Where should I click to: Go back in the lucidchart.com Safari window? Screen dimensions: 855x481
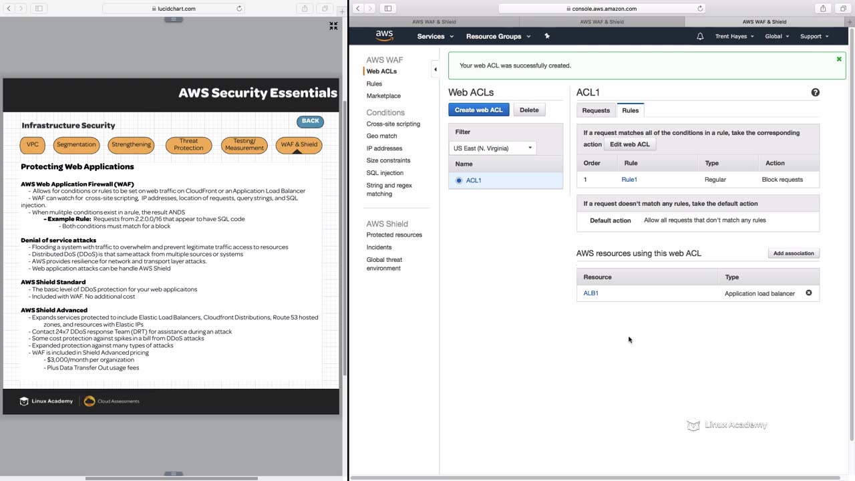[9, 9]
